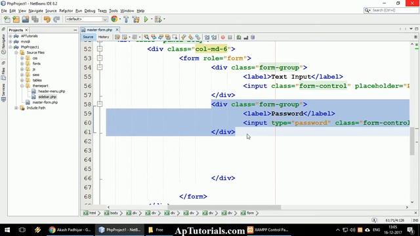The image size is (420, 236).
Task: Click the Stop Macro Recording icon
Action: (230, 37)
